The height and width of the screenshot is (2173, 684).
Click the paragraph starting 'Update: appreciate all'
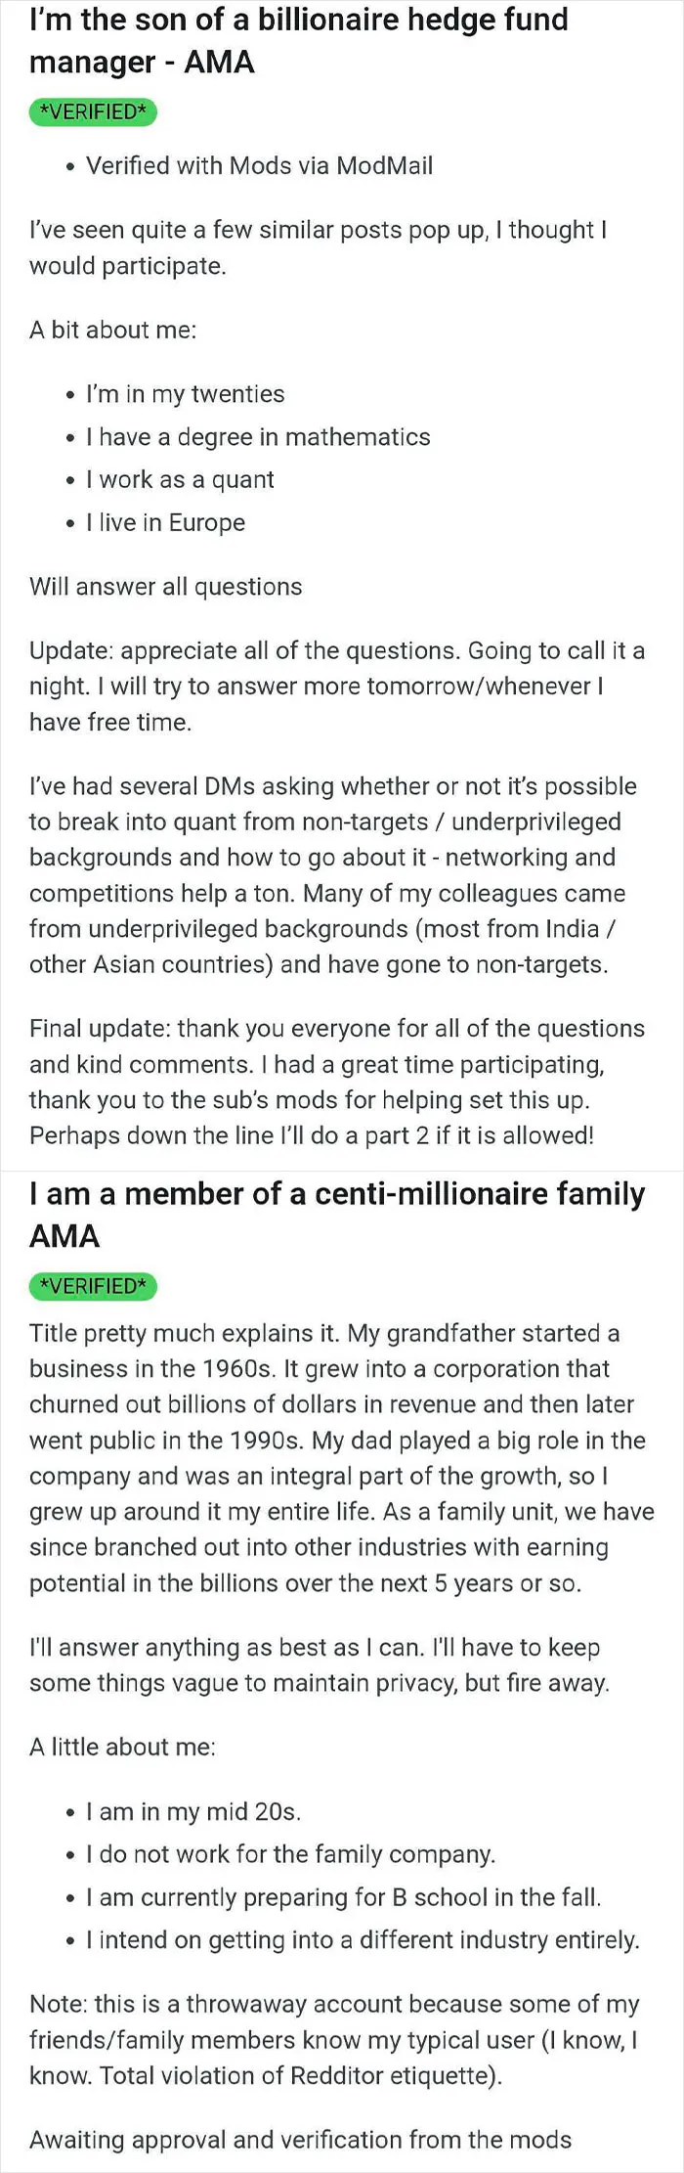click(337, 687)
